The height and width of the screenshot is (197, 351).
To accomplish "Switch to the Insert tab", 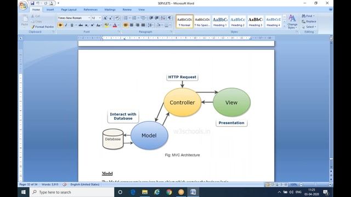I will (x=50, y=10).
